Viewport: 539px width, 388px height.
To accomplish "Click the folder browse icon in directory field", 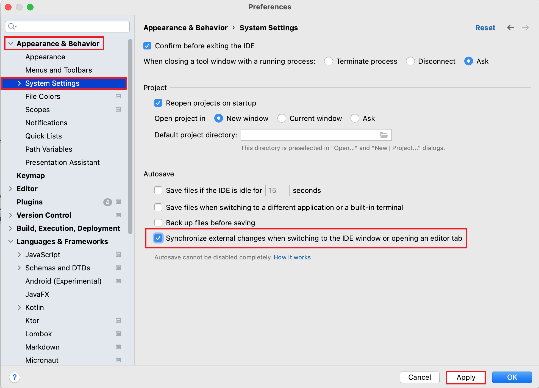I will point(384,135).
